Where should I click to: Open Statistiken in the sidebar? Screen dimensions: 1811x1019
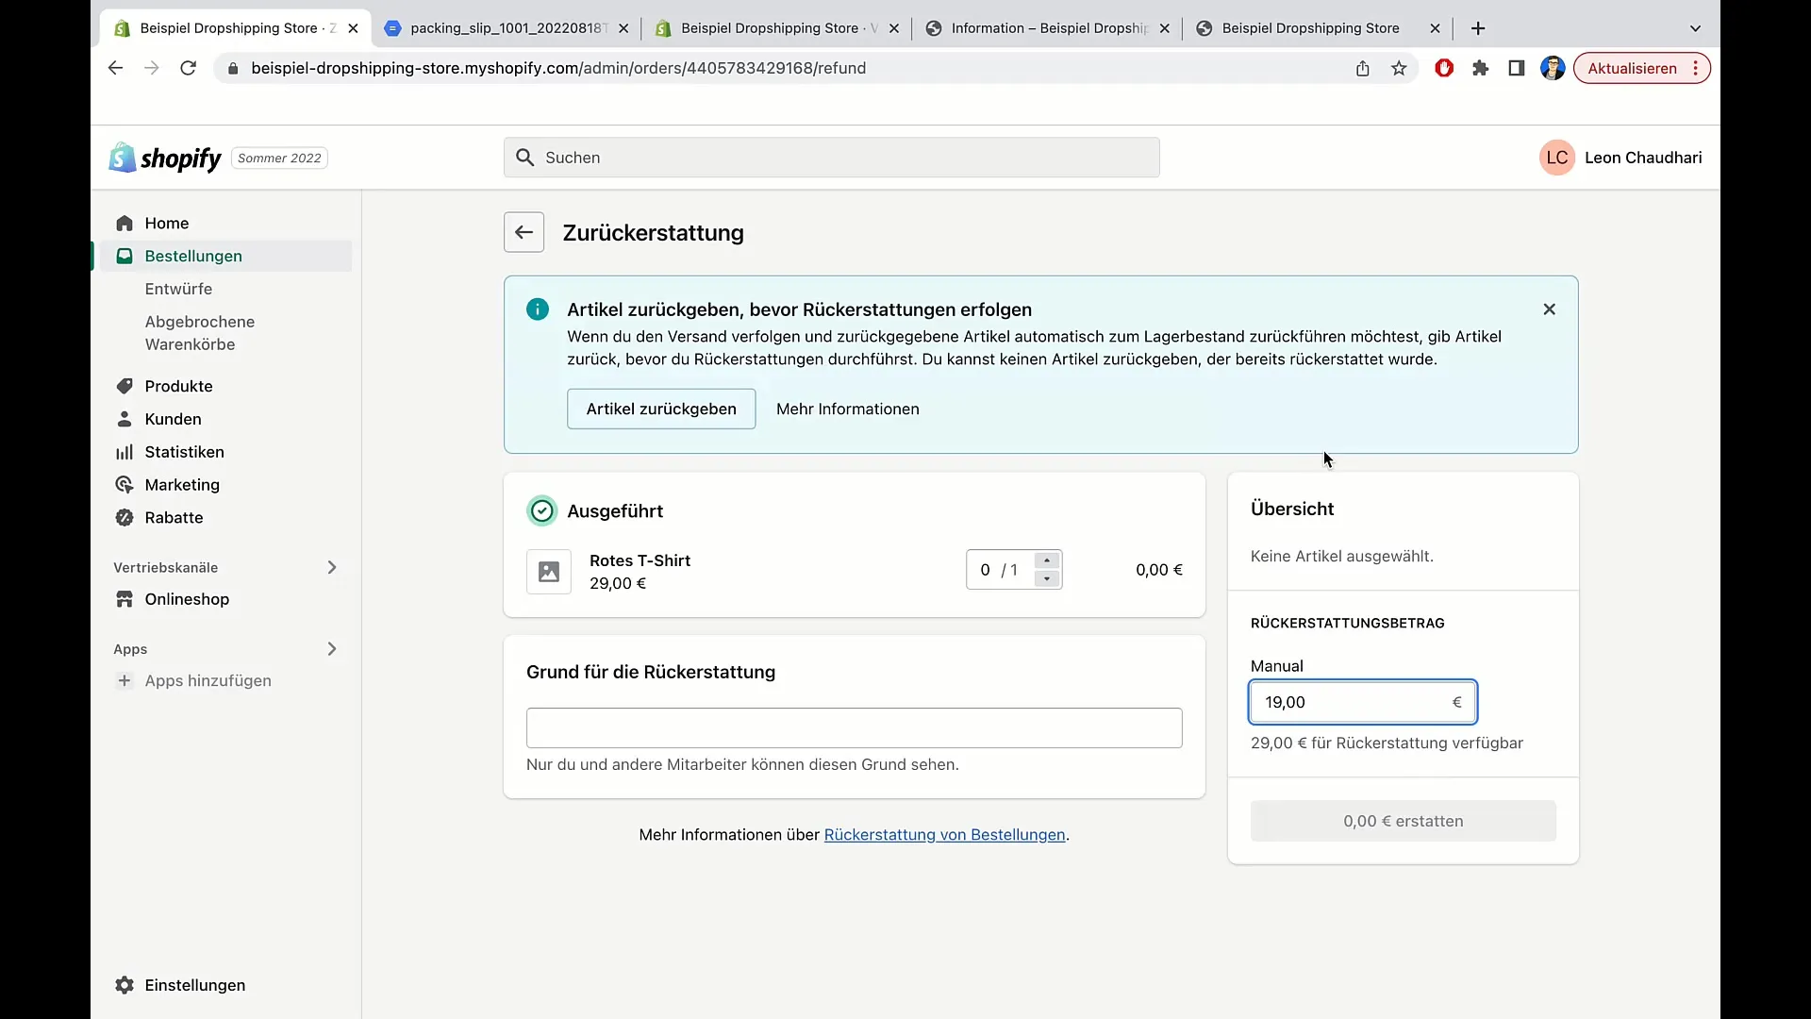pyautogui.click(x=184, y=452)
